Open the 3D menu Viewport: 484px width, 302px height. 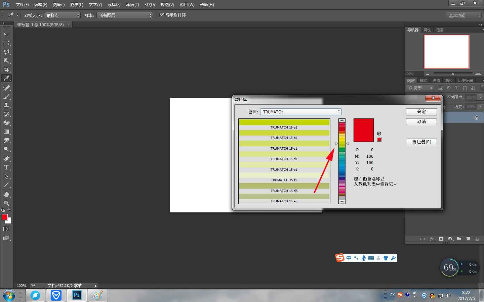[150, 5]
